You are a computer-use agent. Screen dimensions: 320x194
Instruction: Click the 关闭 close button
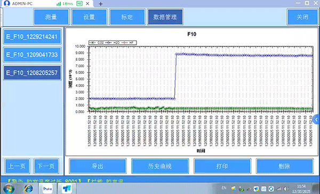[x=302, y=17]
